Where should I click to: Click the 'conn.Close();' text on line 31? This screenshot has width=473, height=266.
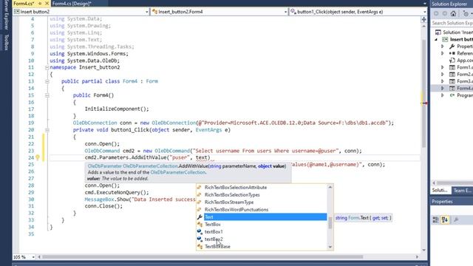[x=103, y=206]
